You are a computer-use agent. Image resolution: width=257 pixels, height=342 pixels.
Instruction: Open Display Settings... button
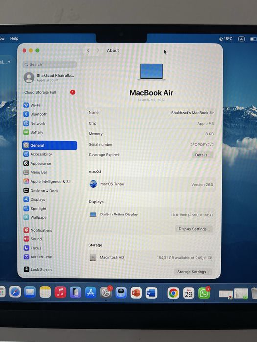[x=194, y=229]
